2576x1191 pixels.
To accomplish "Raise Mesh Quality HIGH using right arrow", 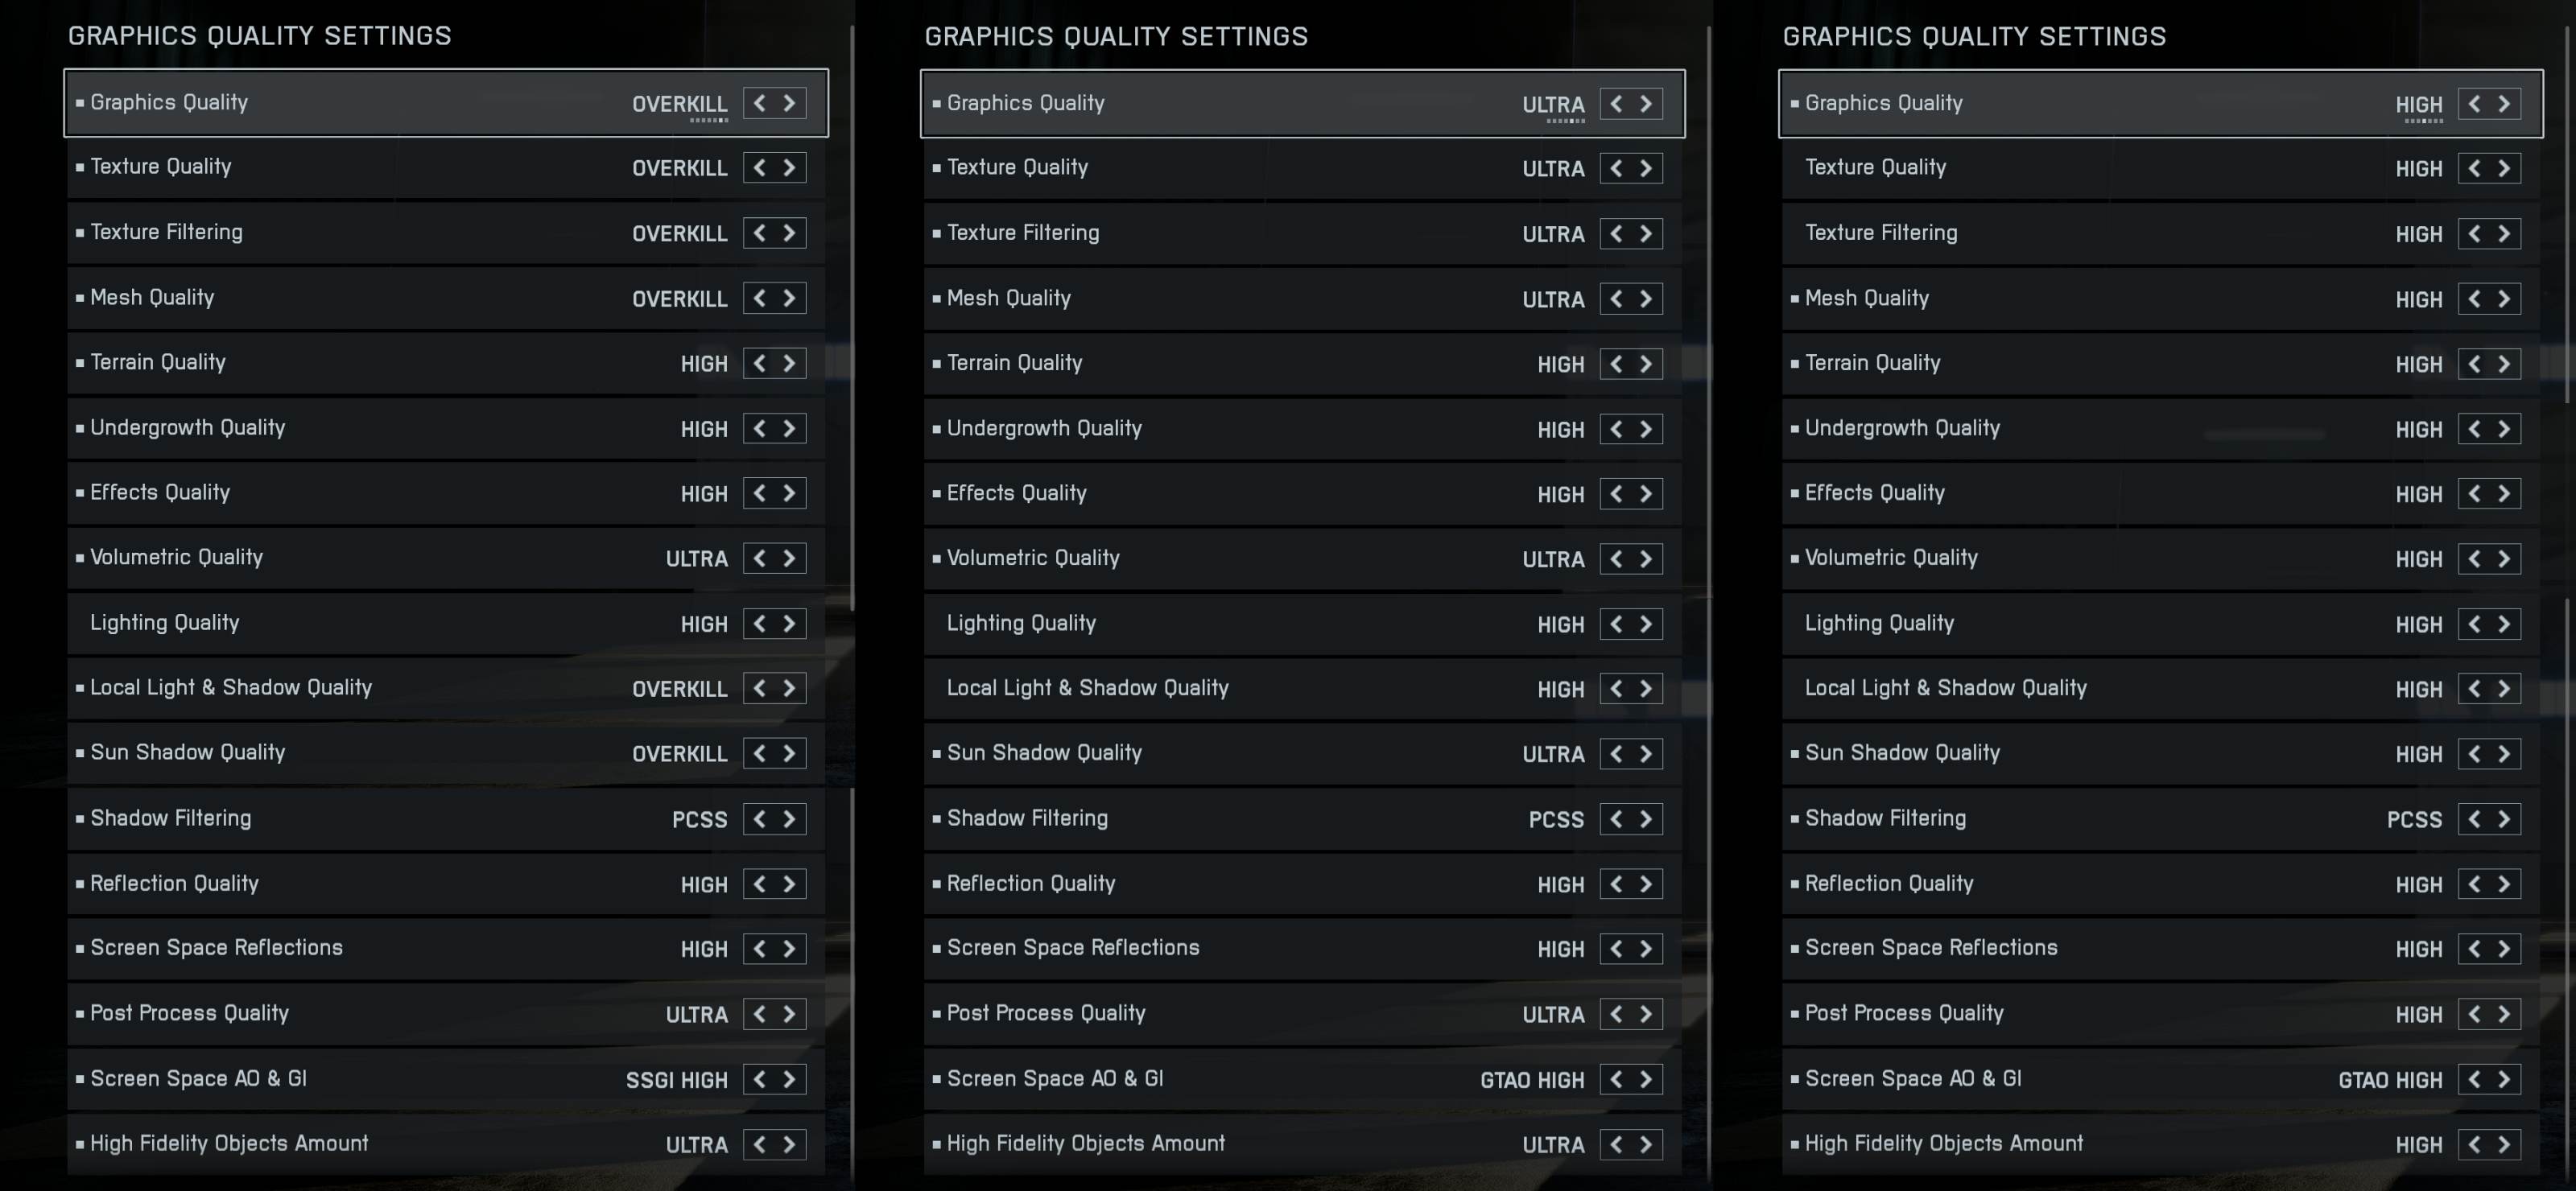I will pyautogui.click(x=2504, y=299).
